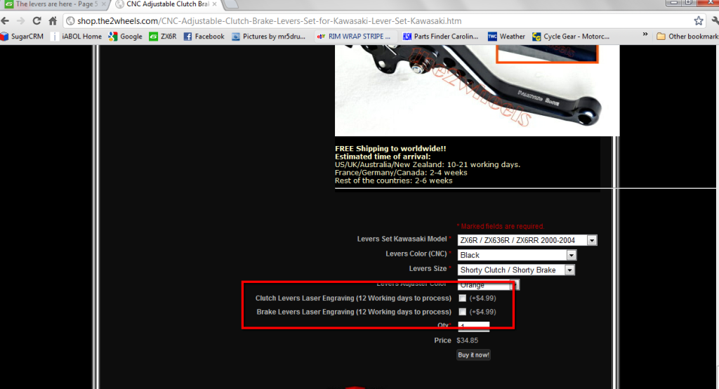719x389 pixels.
Task: Click the Buy it now! button
Action: tap(474, 355)
